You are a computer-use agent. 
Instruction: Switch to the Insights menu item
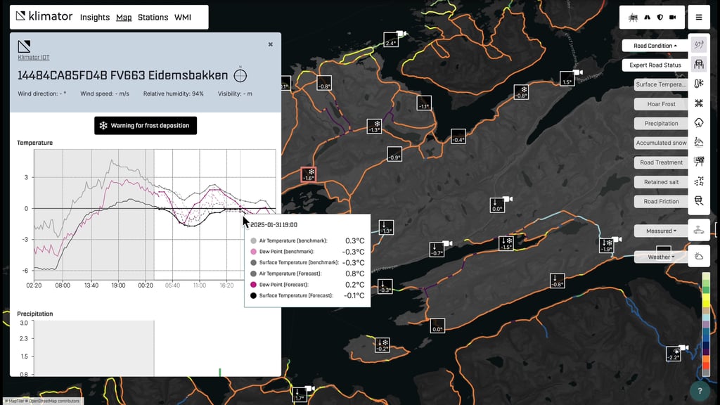point(94,18)
